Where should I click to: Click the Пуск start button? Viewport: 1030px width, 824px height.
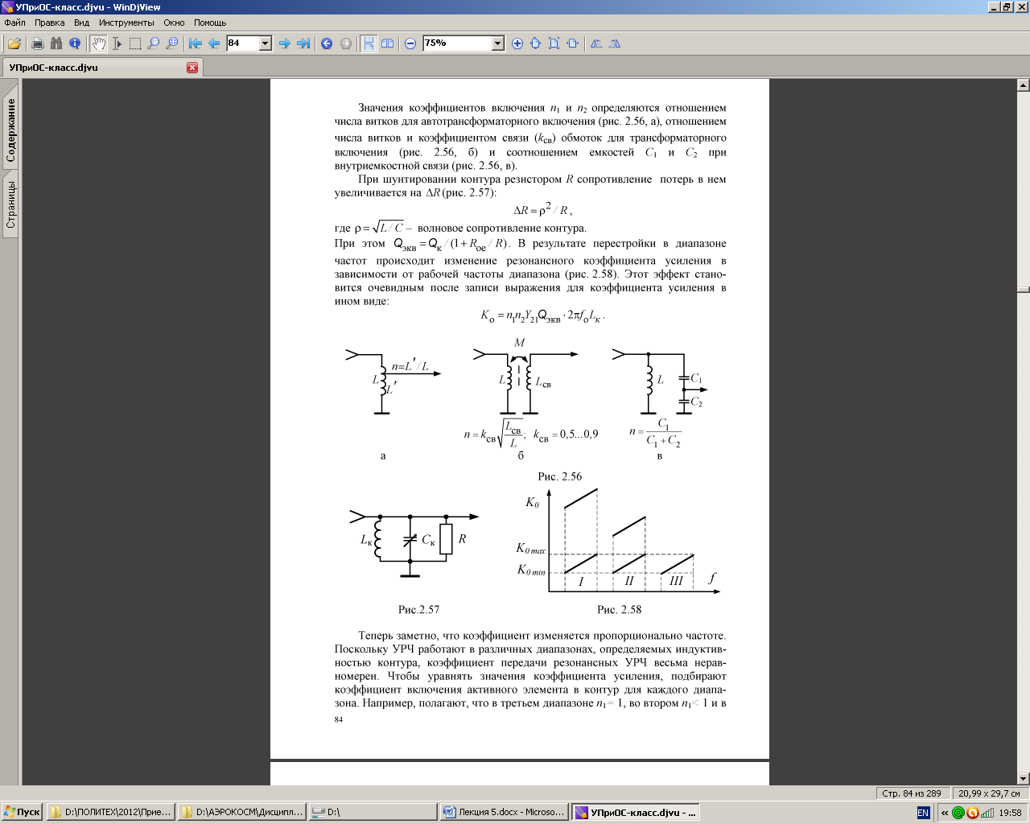pos(23,812)
